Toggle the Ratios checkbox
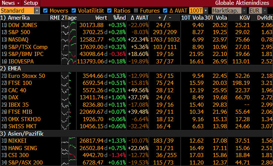The height and width of the screenshot is (166, 273). [x=109, y=11]
